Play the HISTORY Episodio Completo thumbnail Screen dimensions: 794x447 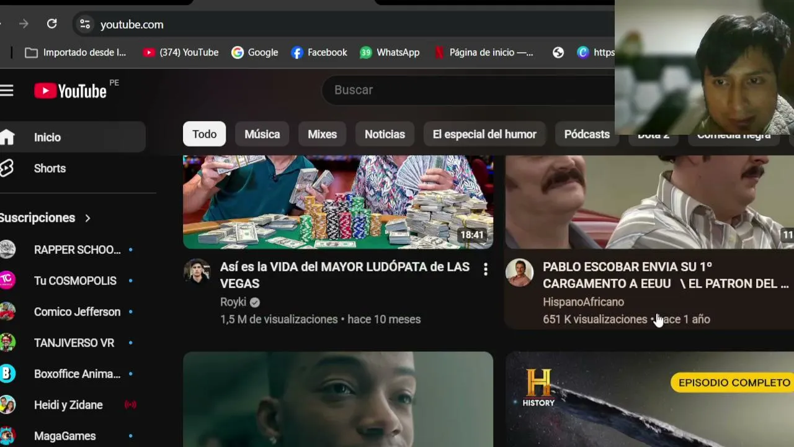pos(649,399)
